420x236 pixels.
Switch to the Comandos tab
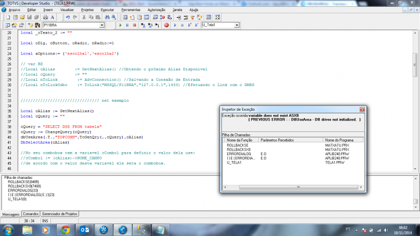(30, 214)
